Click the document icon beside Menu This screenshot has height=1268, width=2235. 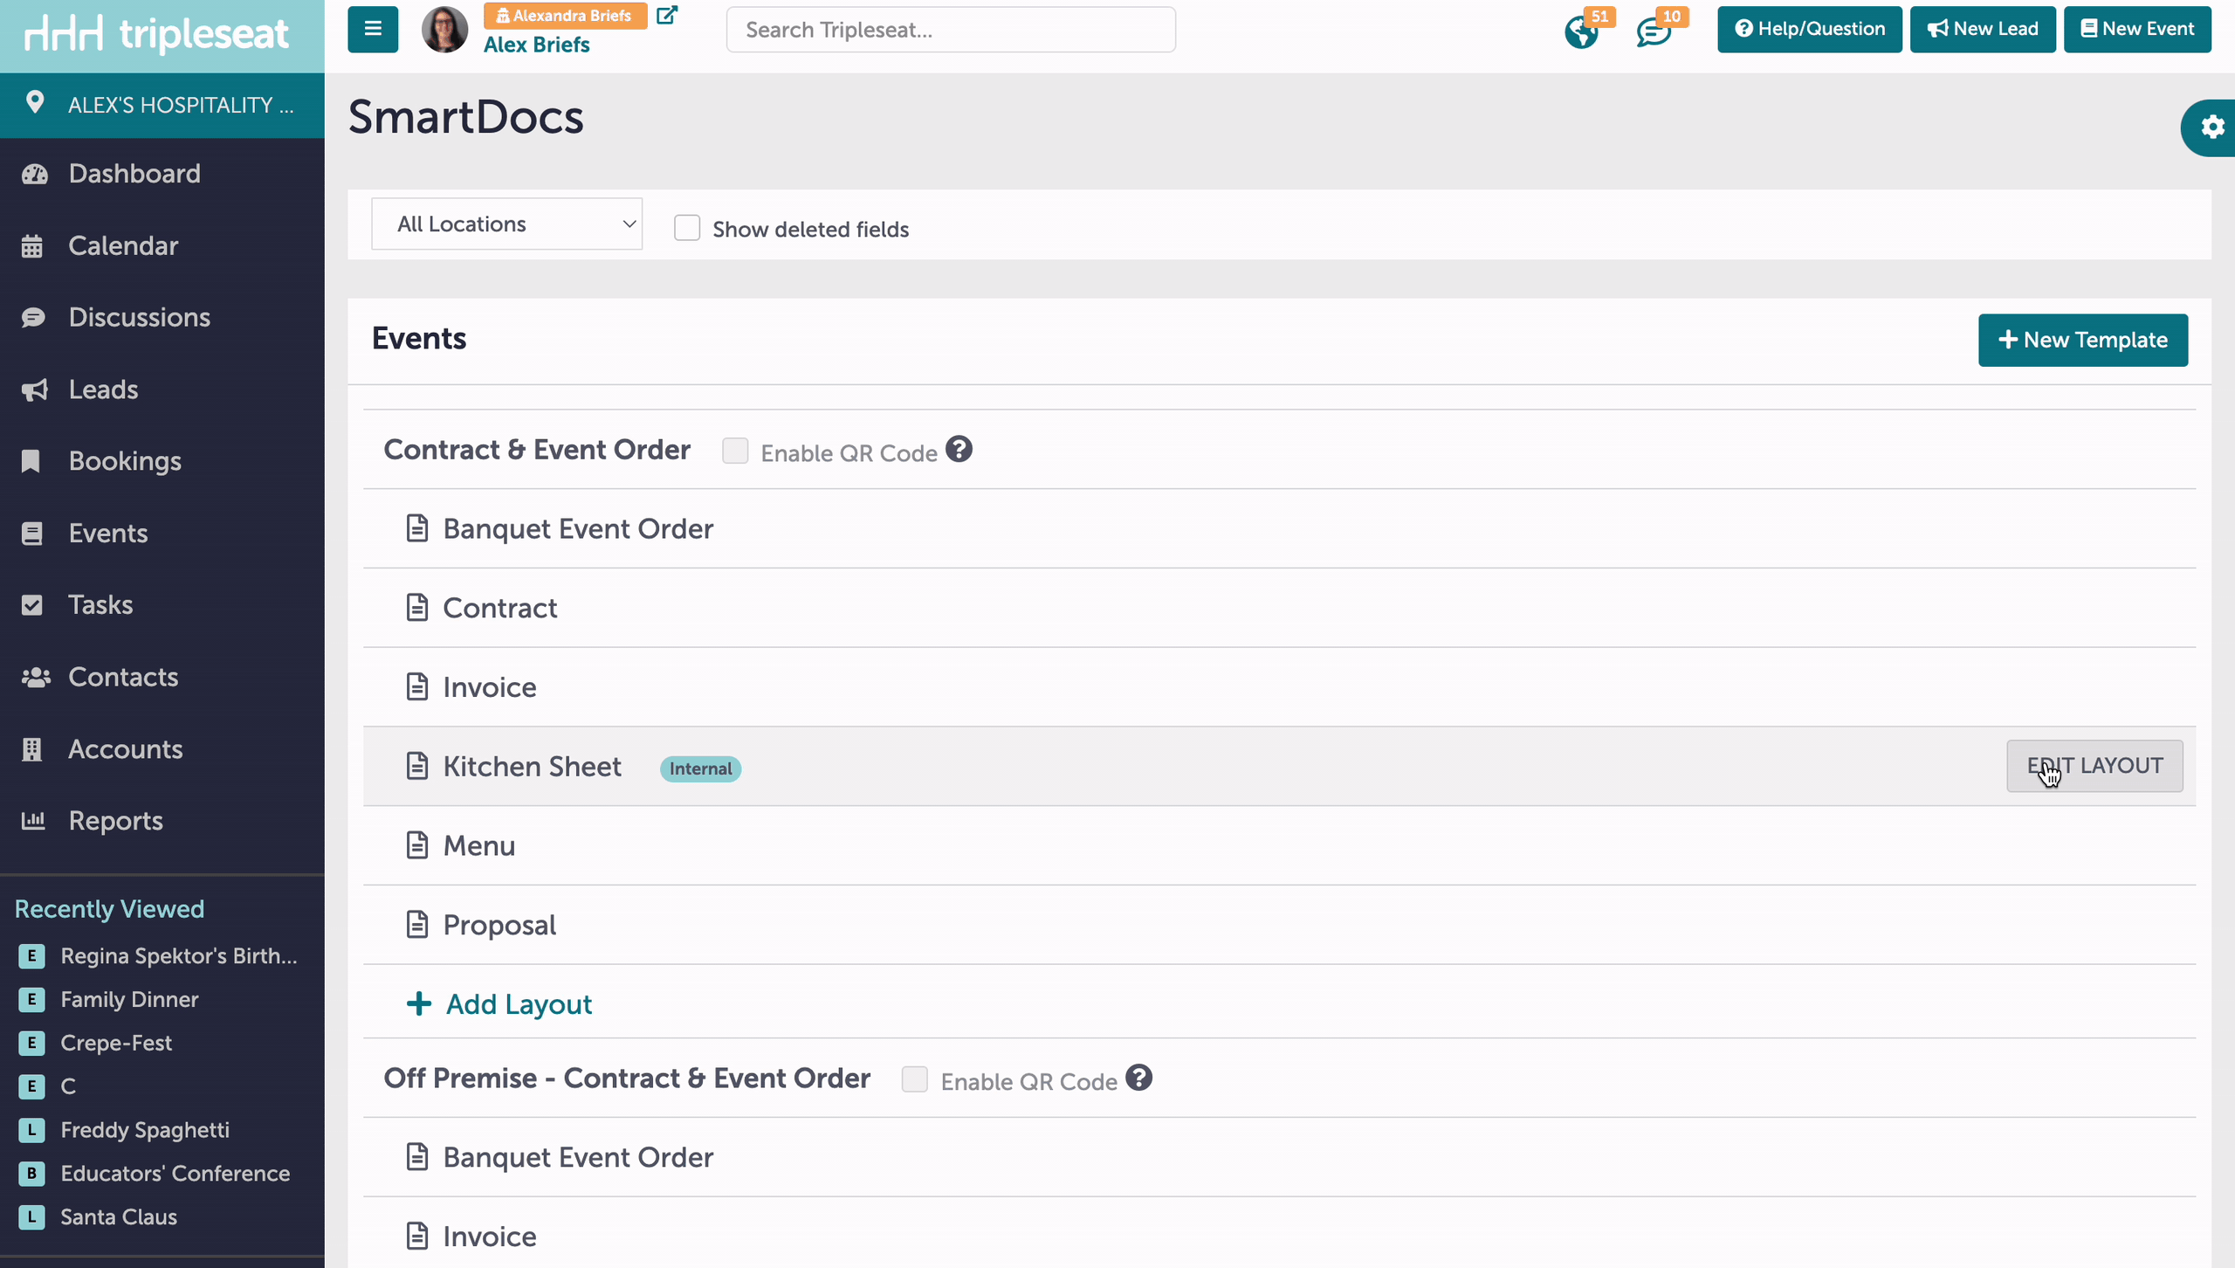click(417, 845)
